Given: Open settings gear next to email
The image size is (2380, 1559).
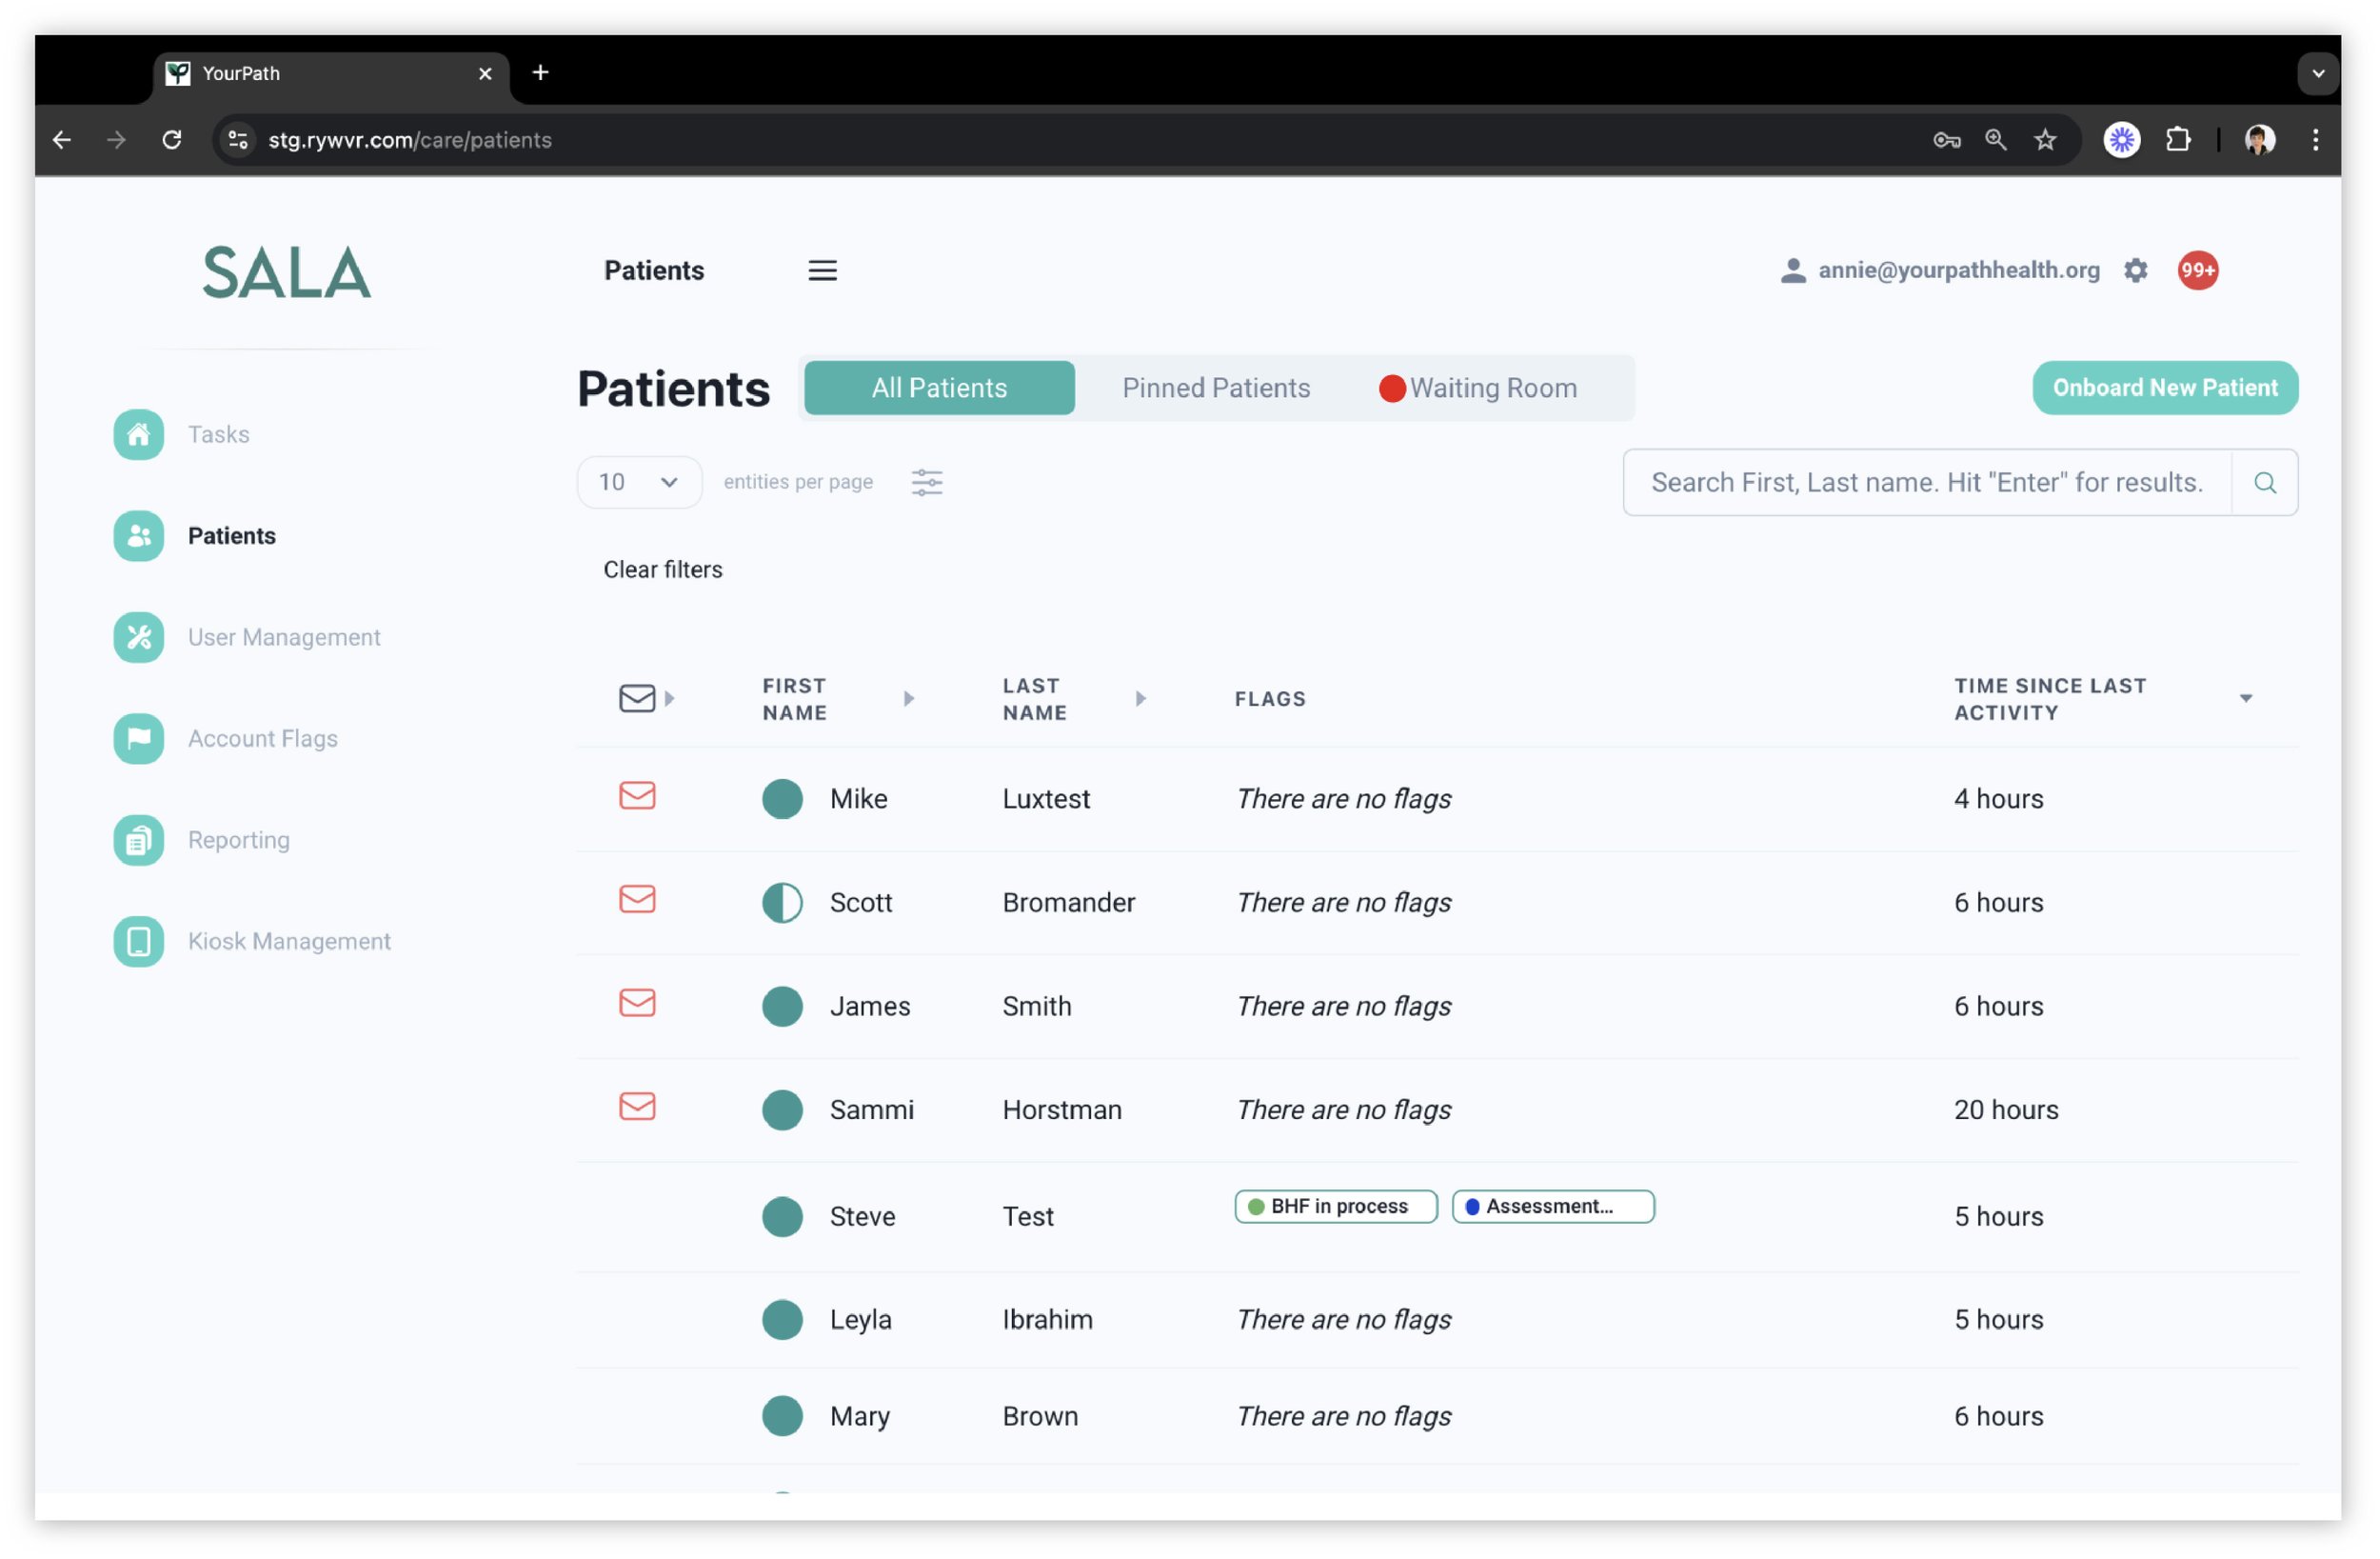Looking at the screenshot, I should point(2135,270).
